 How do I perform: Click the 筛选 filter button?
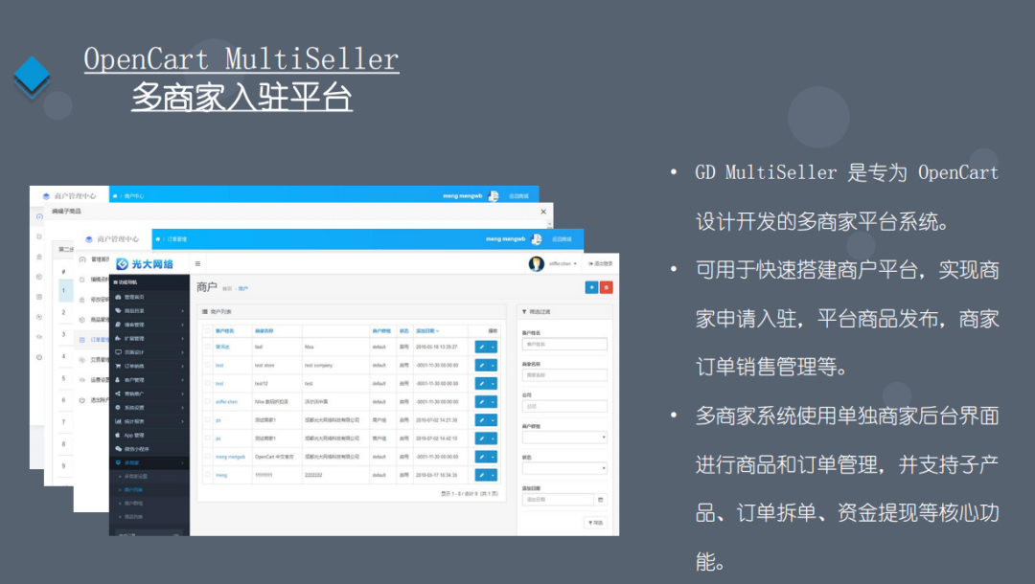pyautogui.click(x=595, y=523)
